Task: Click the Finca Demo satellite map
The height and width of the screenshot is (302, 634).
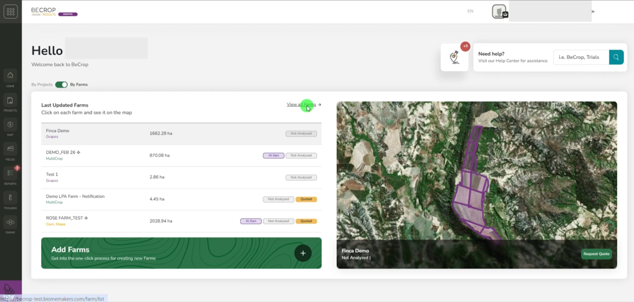Action: click(x=476, y=170)
